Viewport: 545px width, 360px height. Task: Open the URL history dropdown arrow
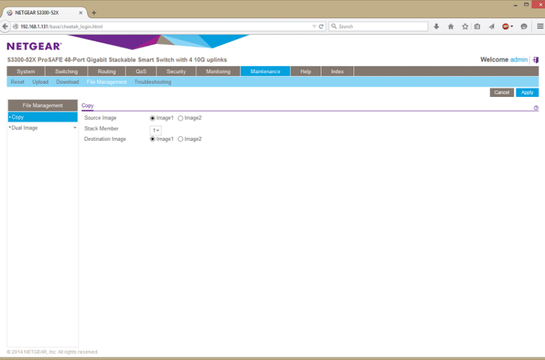314,27
